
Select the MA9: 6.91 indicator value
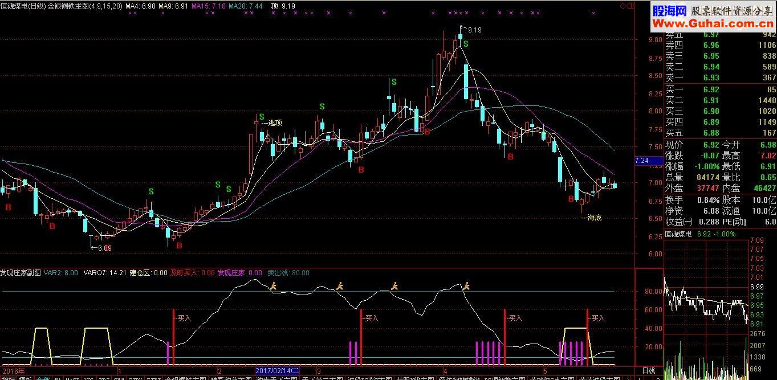[x=173, y=6]
